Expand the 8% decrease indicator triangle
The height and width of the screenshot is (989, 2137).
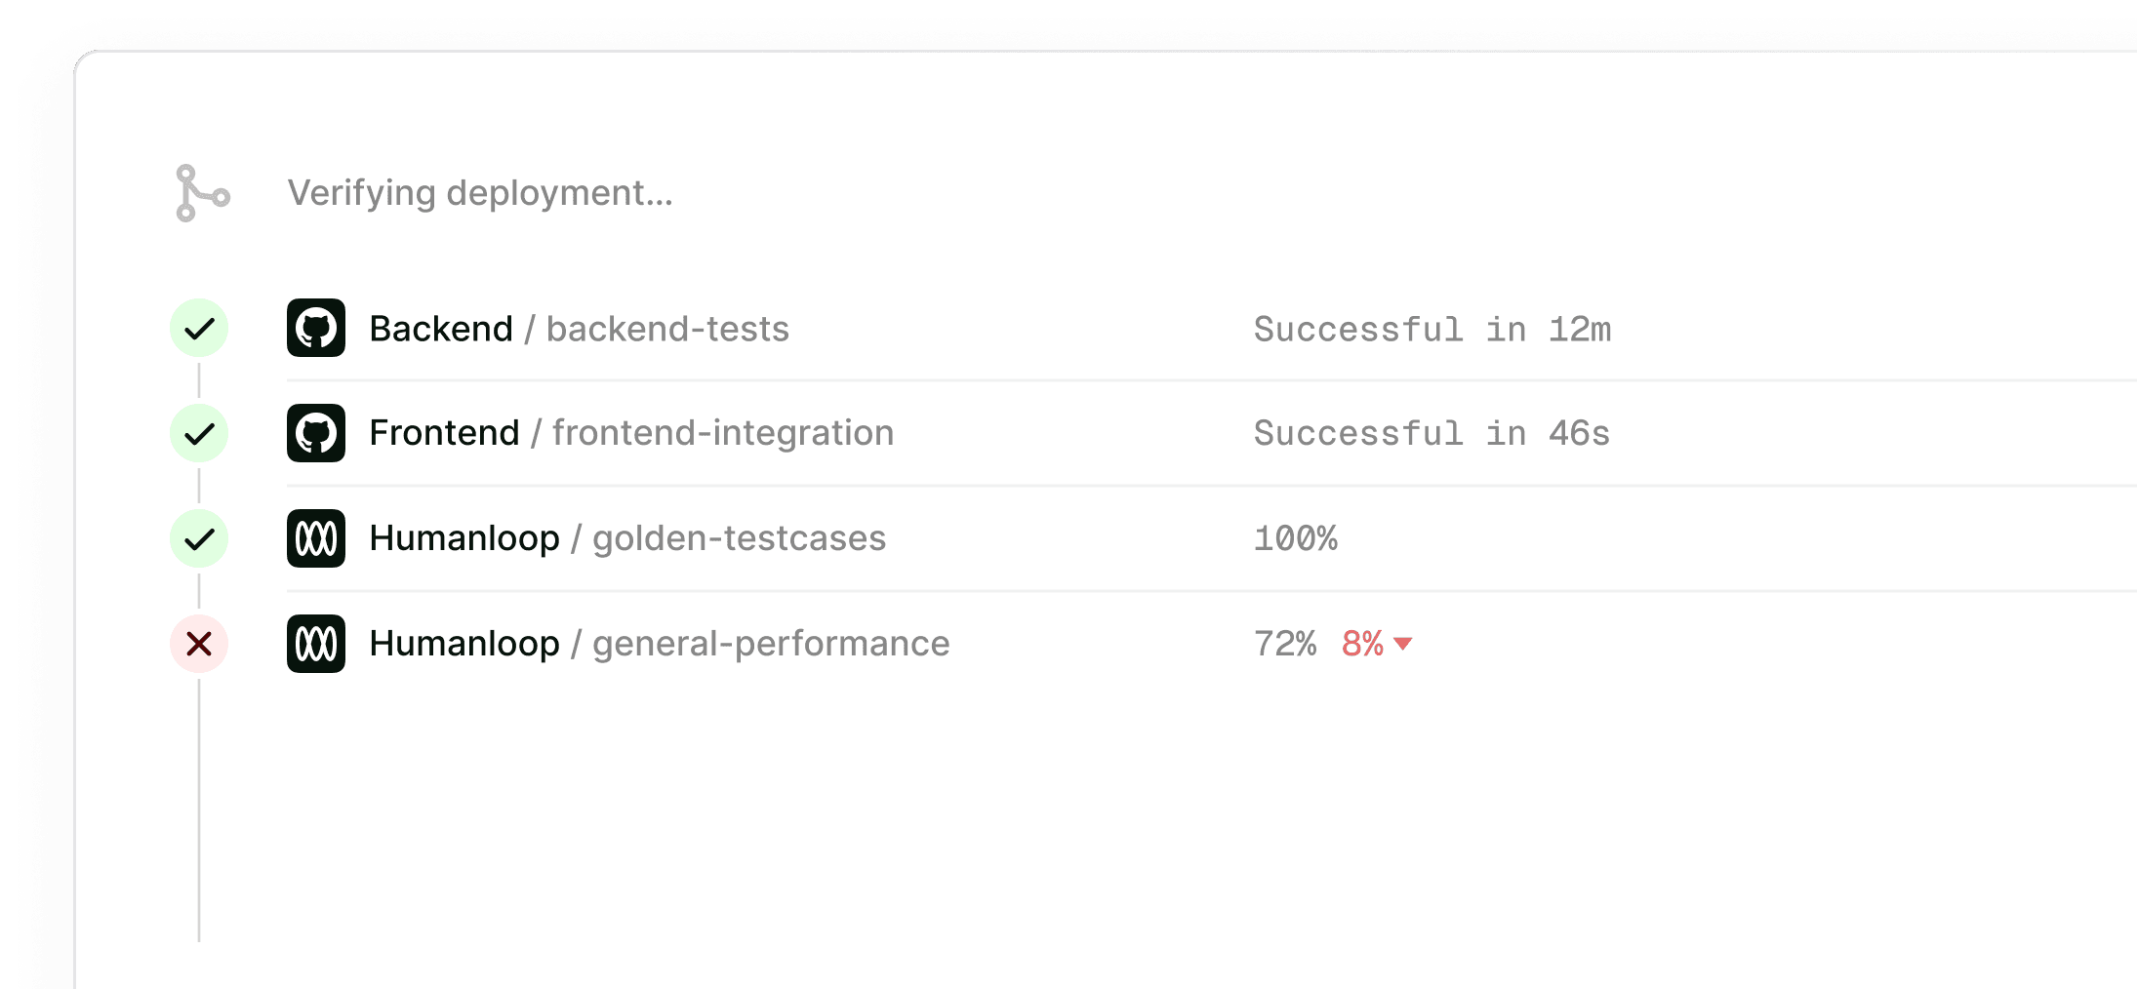[x=1403, y=645]
